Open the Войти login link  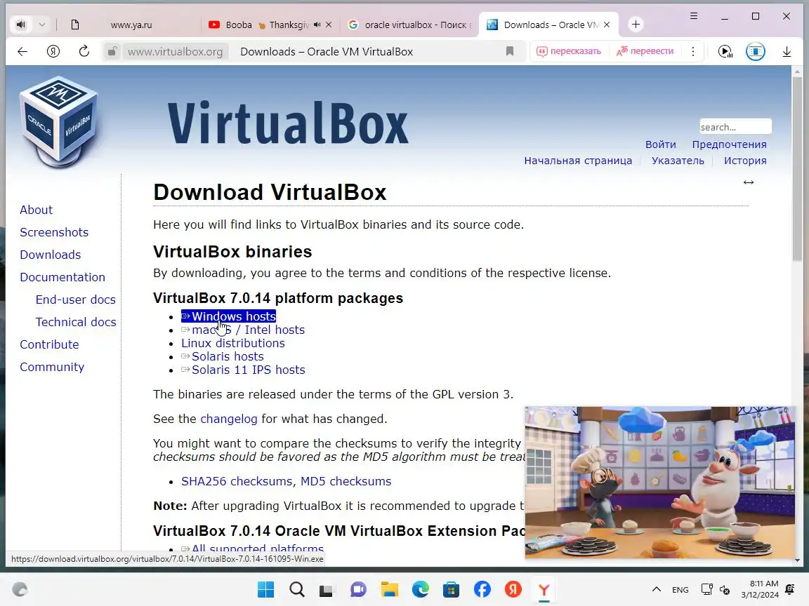click(660, 144)
